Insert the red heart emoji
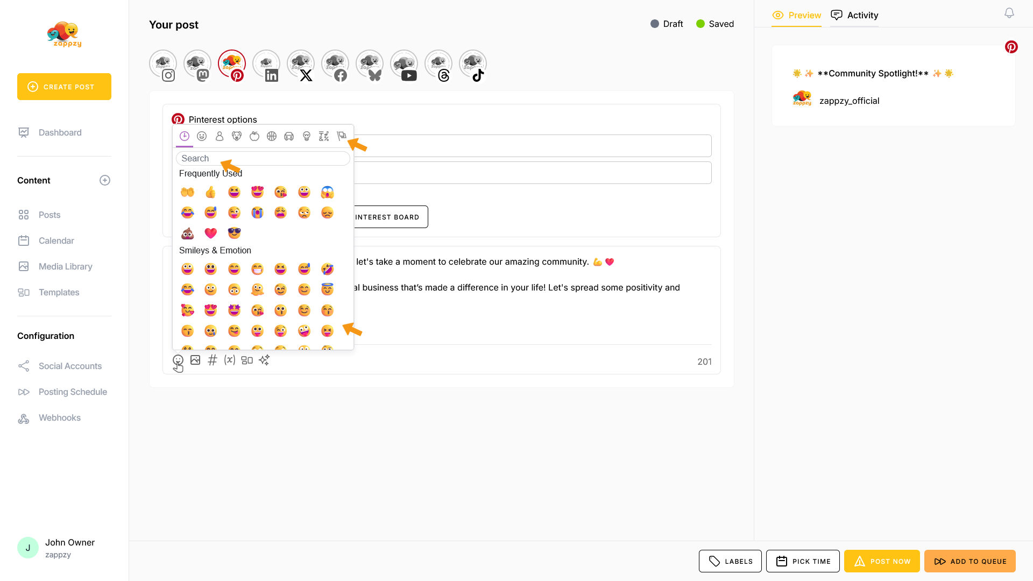Screen dimensions: 1033x581 click(210, 233)
